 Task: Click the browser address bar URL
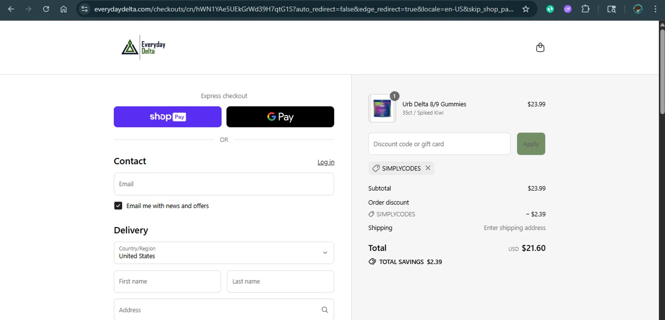pyautogui.click(x=304, y=9)
